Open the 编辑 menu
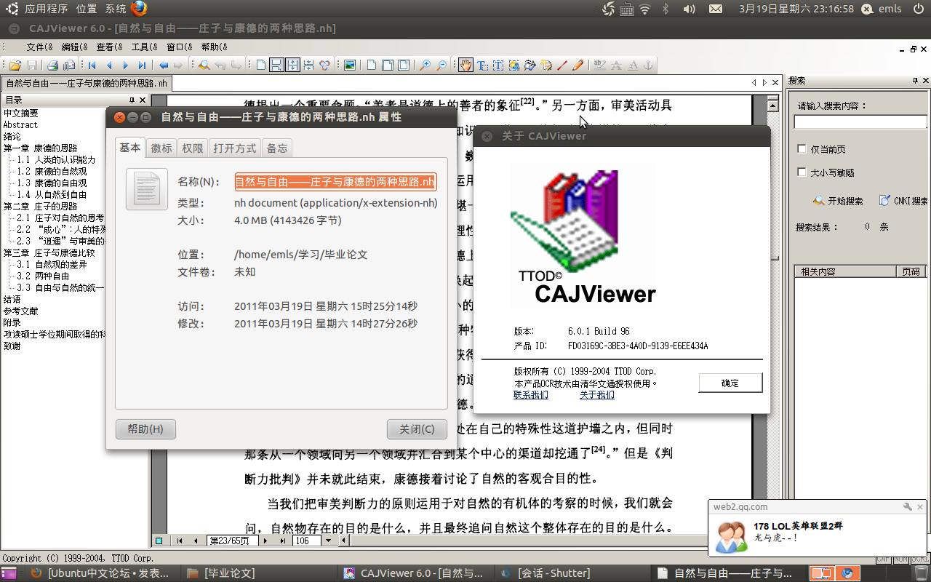Screen dimensions: 931x582 tap(75, 47)
